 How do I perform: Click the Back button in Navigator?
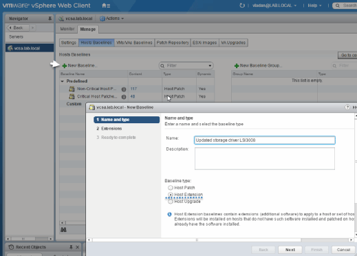[18, 28]
